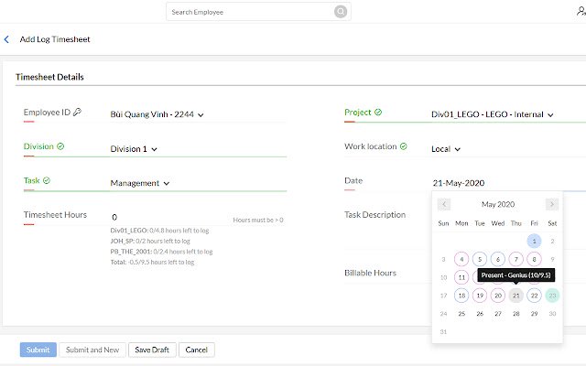Expand the Local work location dropdown
This screenshot has width=586, height=366.
(x=446, y=148)
